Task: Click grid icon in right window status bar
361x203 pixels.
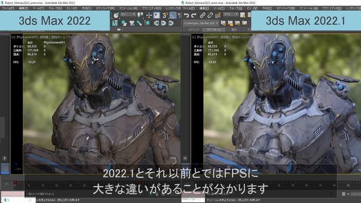Action: click(x=344, y=194)
